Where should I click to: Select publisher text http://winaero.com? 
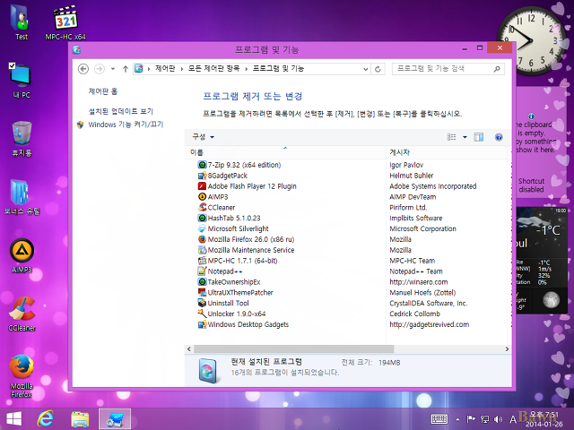pos(419,282)
